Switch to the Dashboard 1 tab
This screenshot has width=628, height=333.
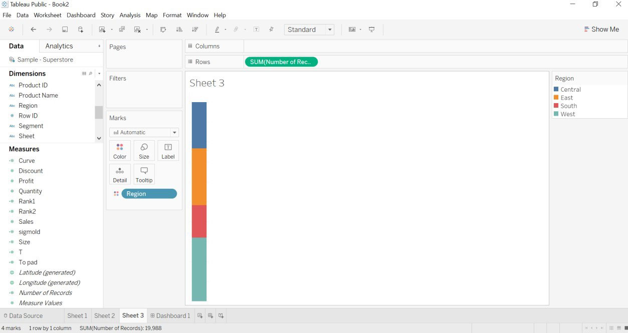(170, 315)
